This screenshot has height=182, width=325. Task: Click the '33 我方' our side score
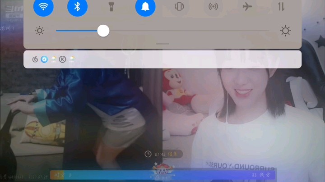click(261, 175)
